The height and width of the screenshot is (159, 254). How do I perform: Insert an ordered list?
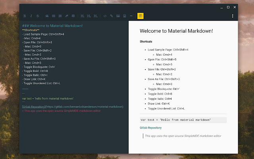click(x=60, y=16)
